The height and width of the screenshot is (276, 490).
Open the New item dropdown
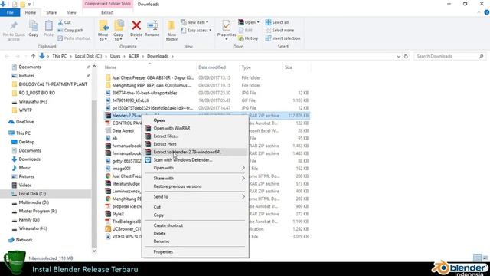194,22
